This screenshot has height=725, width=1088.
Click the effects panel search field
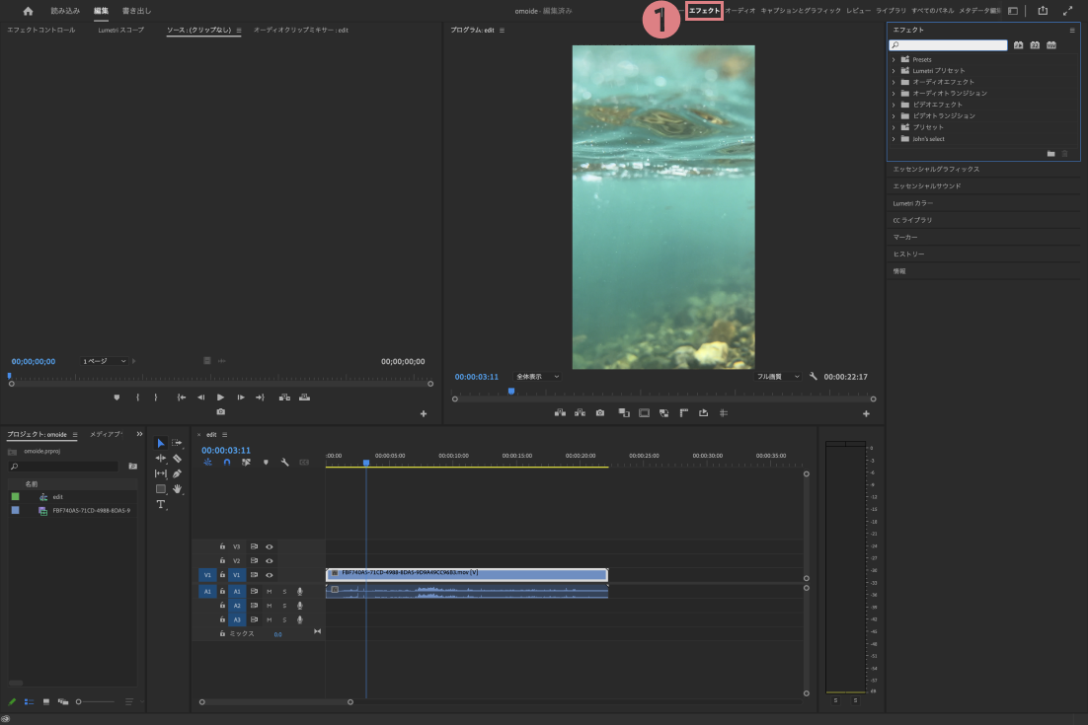[x=948, y=45]
